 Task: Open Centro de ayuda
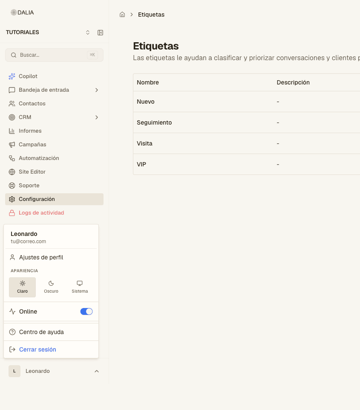(x=41, y=332)
